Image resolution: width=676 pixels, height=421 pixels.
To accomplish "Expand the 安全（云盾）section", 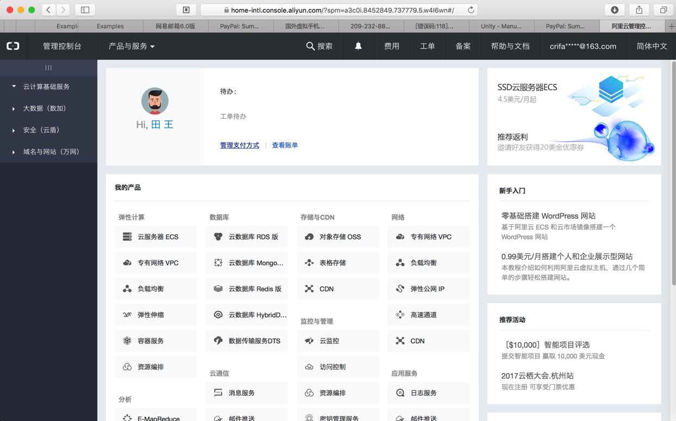I will (x=14, y=130).
